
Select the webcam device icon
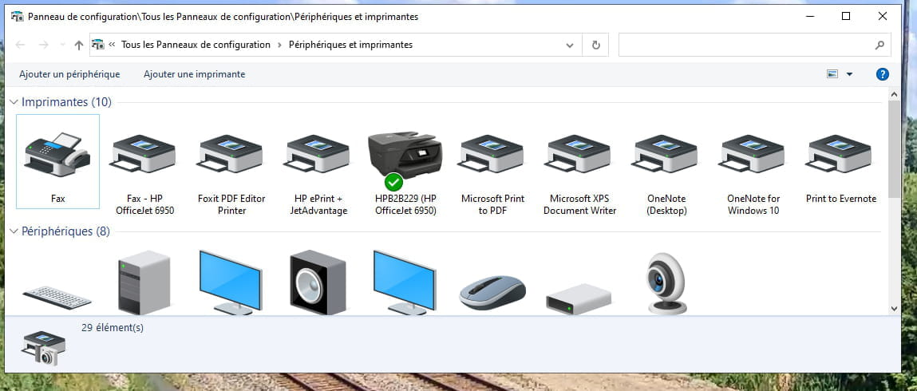(666, 283)
